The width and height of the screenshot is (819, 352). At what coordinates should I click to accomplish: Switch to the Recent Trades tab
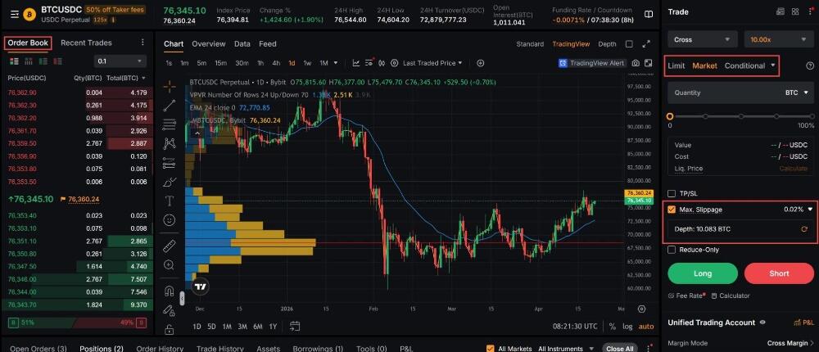86,43
